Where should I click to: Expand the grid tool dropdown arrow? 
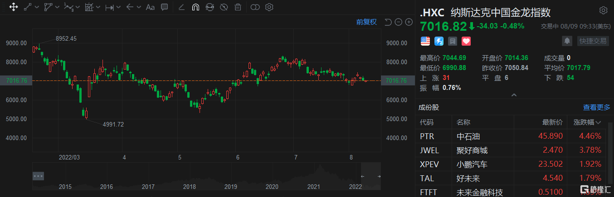(98, 7)
